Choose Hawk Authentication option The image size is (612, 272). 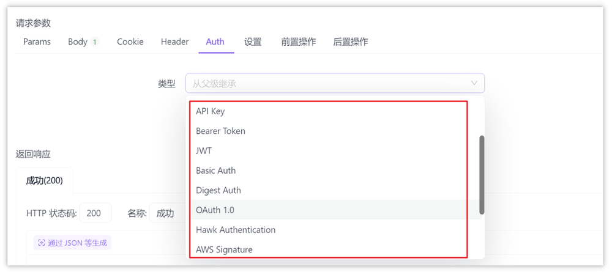click(236, 230)
